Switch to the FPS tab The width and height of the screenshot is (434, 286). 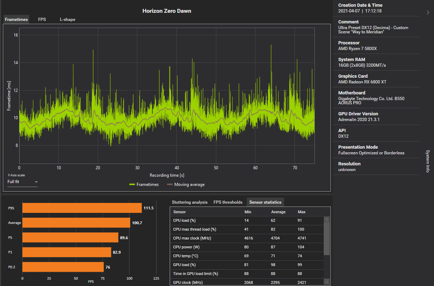point(42,20)
